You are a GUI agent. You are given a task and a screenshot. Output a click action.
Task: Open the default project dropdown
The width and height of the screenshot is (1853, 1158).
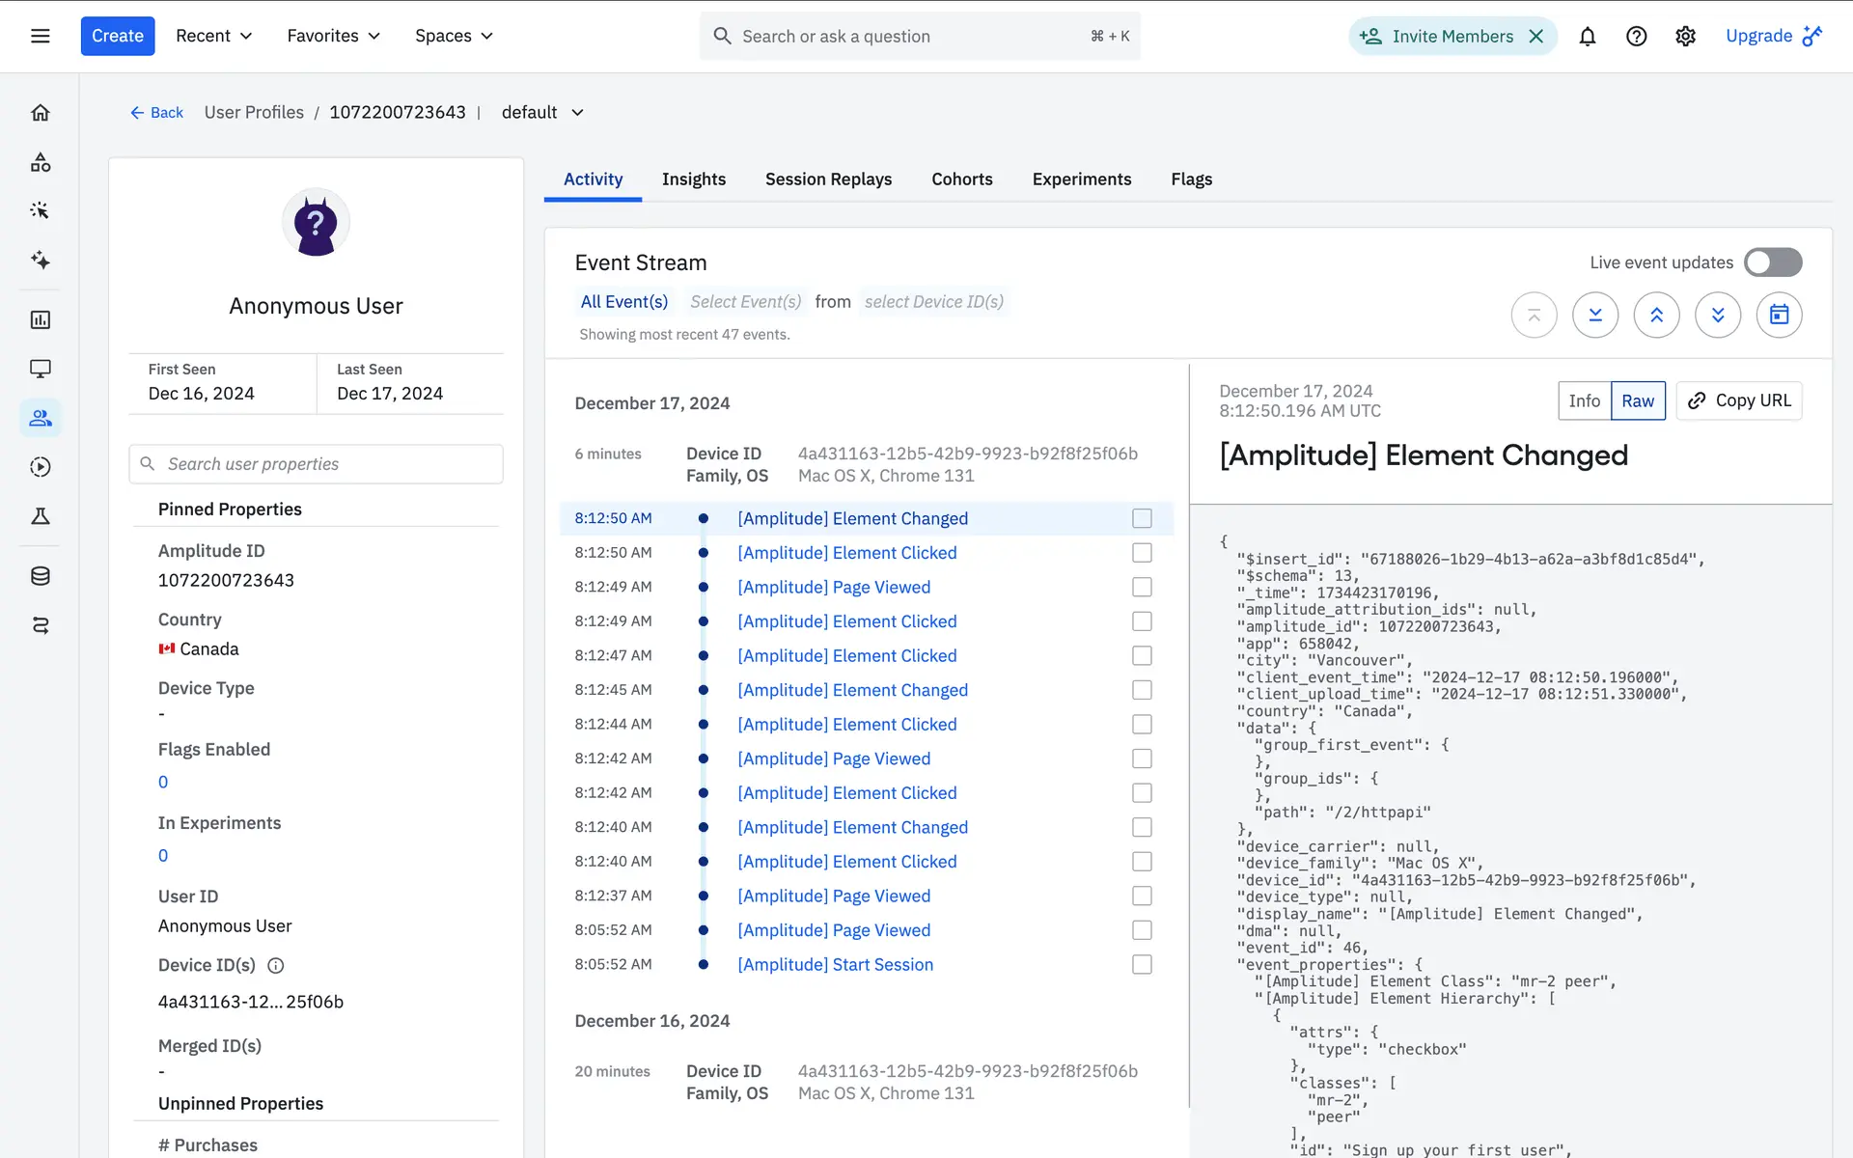[x=542, y=112]
